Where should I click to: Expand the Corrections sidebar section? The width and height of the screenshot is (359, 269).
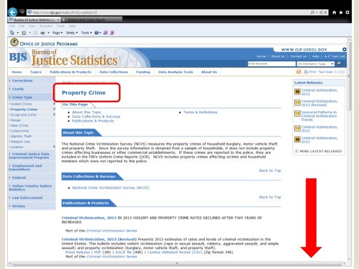coord(21,81)
